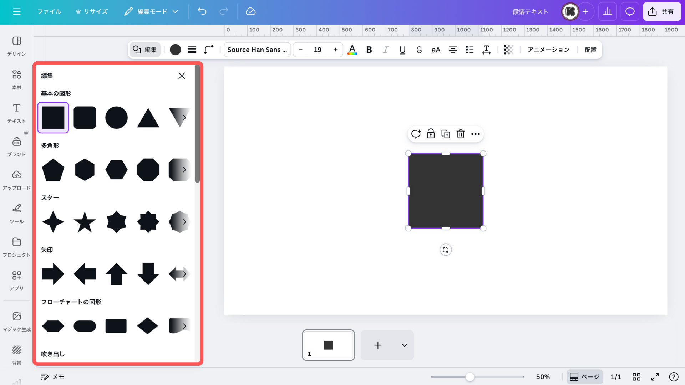Choose the five-point star shape
Screen dimensions: 685x385
(x=85, y=222)
